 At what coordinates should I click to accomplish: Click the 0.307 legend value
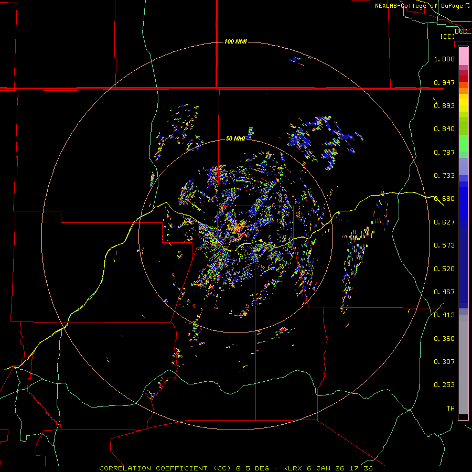pos(444,362)
